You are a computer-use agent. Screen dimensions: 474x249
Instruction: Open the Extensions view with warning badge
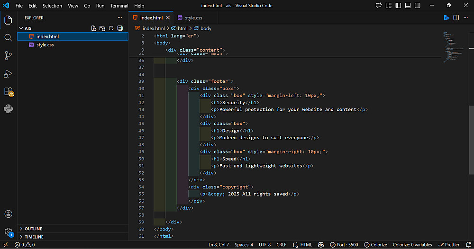point(8,91)
